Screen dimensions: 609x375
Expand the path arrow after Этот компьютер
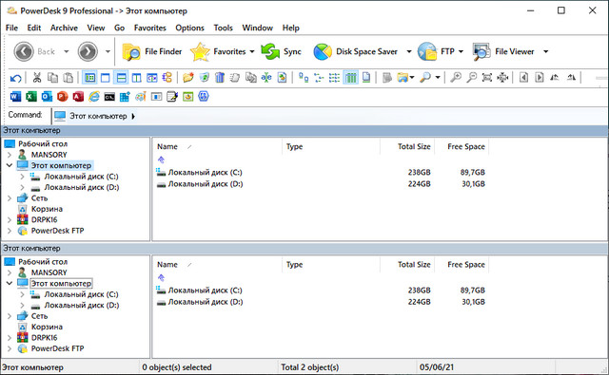[x=133, y=116]
